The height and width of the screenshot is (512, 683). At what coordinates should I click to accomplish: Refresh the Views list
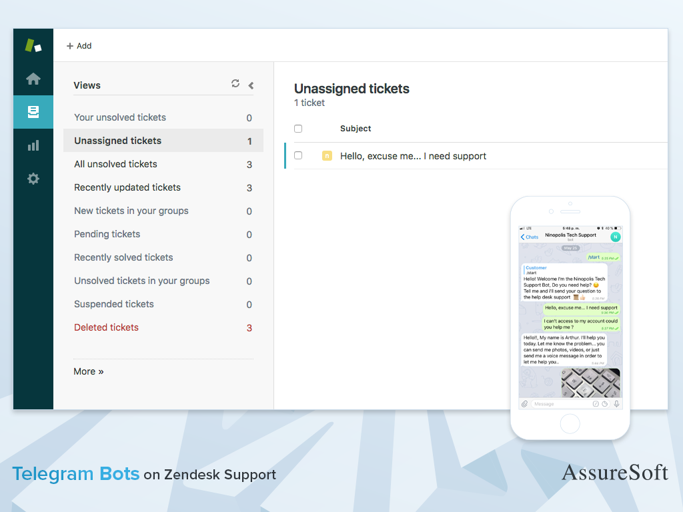[x=235, y=84]
